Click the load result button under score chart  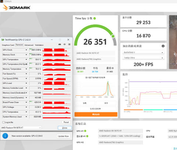[x=85, y=103]
